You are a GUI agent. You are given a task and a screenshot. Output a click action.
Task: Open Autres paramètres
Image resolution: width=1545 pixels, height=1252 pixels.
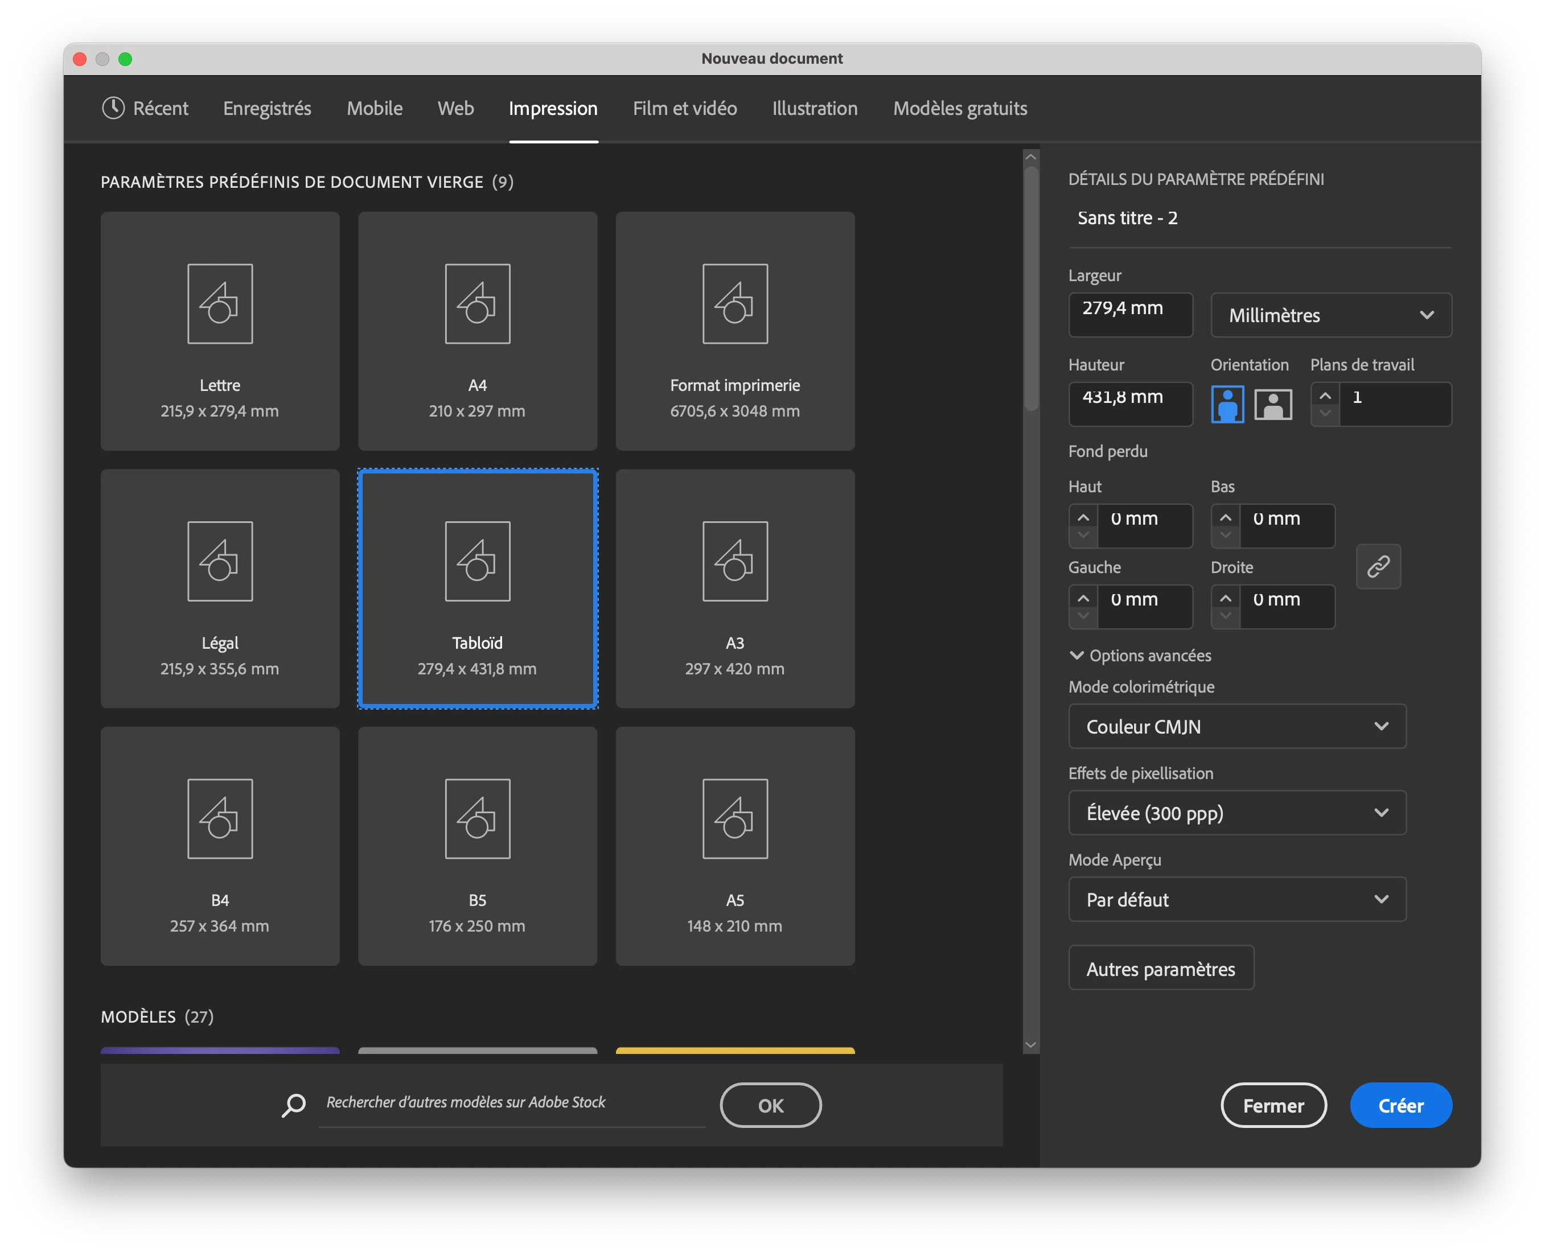(1160, 969)
